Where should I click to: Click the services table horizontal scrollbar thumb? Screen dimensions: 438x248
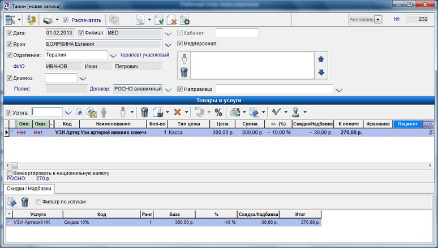15,166
